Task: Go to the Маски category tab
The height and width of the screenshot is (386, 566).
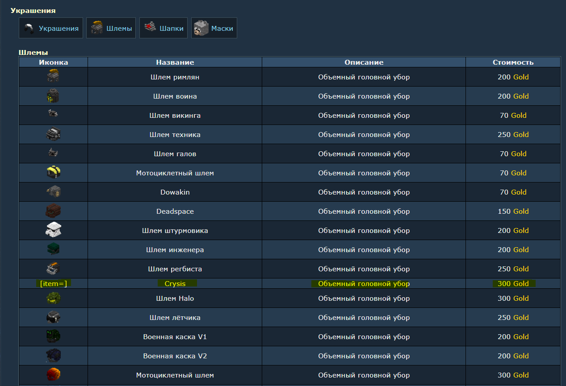Action: pos(214,28)
